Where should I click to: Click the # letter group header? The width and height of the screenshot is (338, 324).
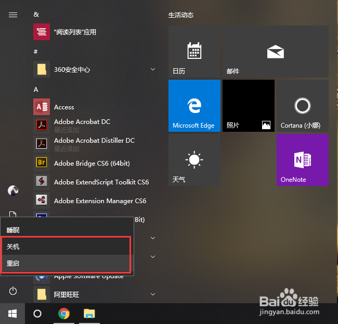click(x=35, y=52)
